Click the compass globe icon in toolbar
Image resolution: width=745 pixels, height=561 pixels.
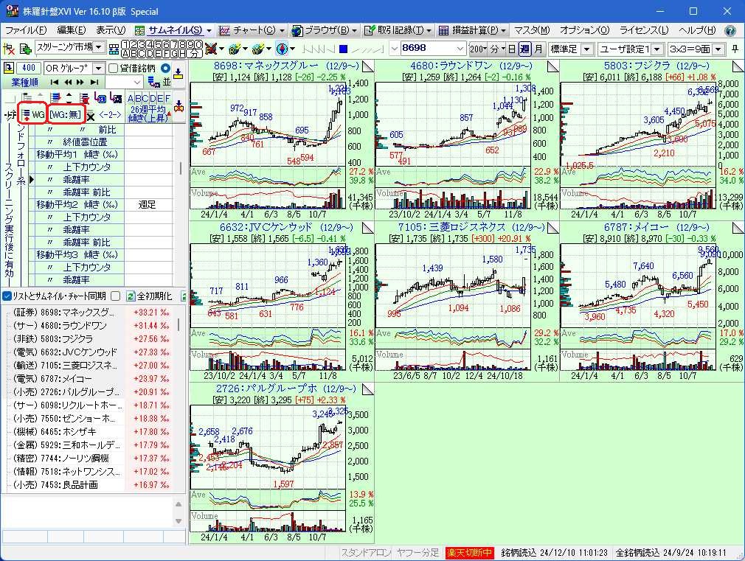pyautogui.click(x=283, y=49)
